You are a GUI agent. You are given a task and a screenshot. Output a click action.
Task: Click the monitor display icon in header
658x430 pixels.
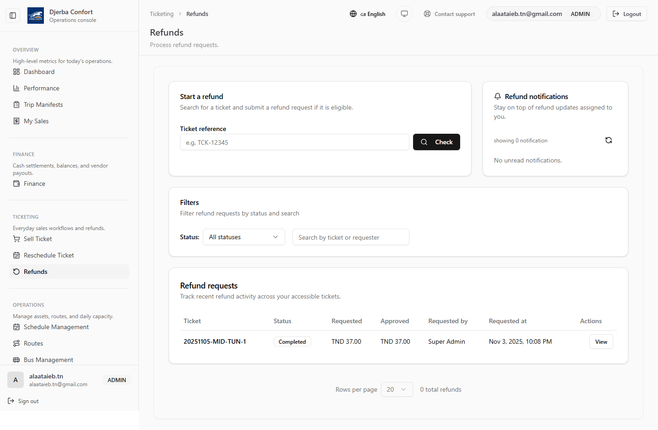coord(404,14)
